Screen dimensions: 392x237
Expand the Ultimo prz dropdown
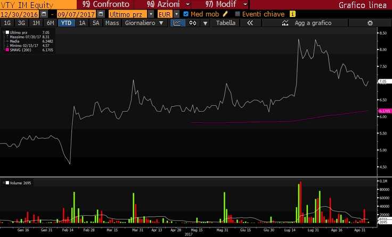tap(151, 14)
